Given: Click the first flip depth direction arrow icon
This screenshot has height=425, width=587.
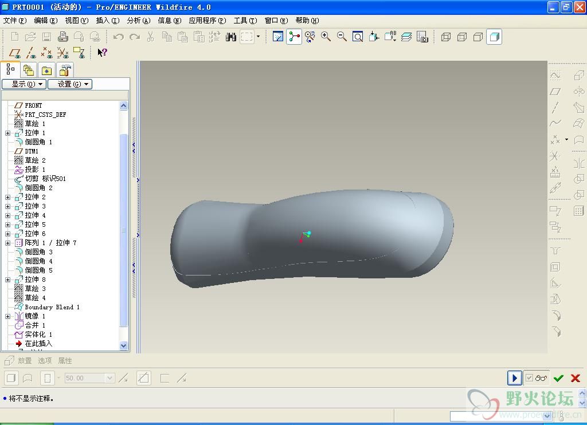Looking at the screenshot, I should click(124, 378).
